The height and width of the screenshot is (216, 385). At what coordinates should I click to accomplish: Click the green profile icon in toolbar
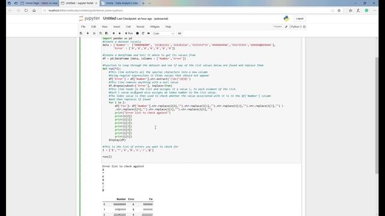(x=366, y=11)
